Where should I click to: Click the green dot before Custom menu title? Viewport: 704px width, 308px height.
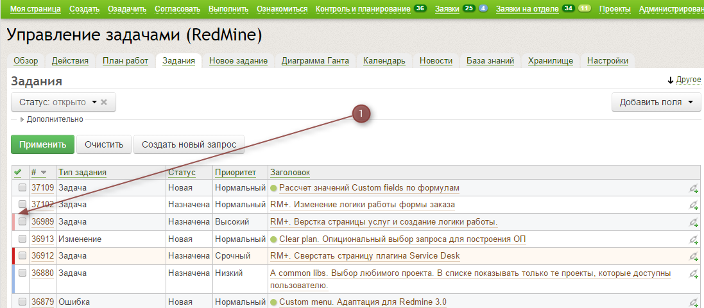pos(273,302)
